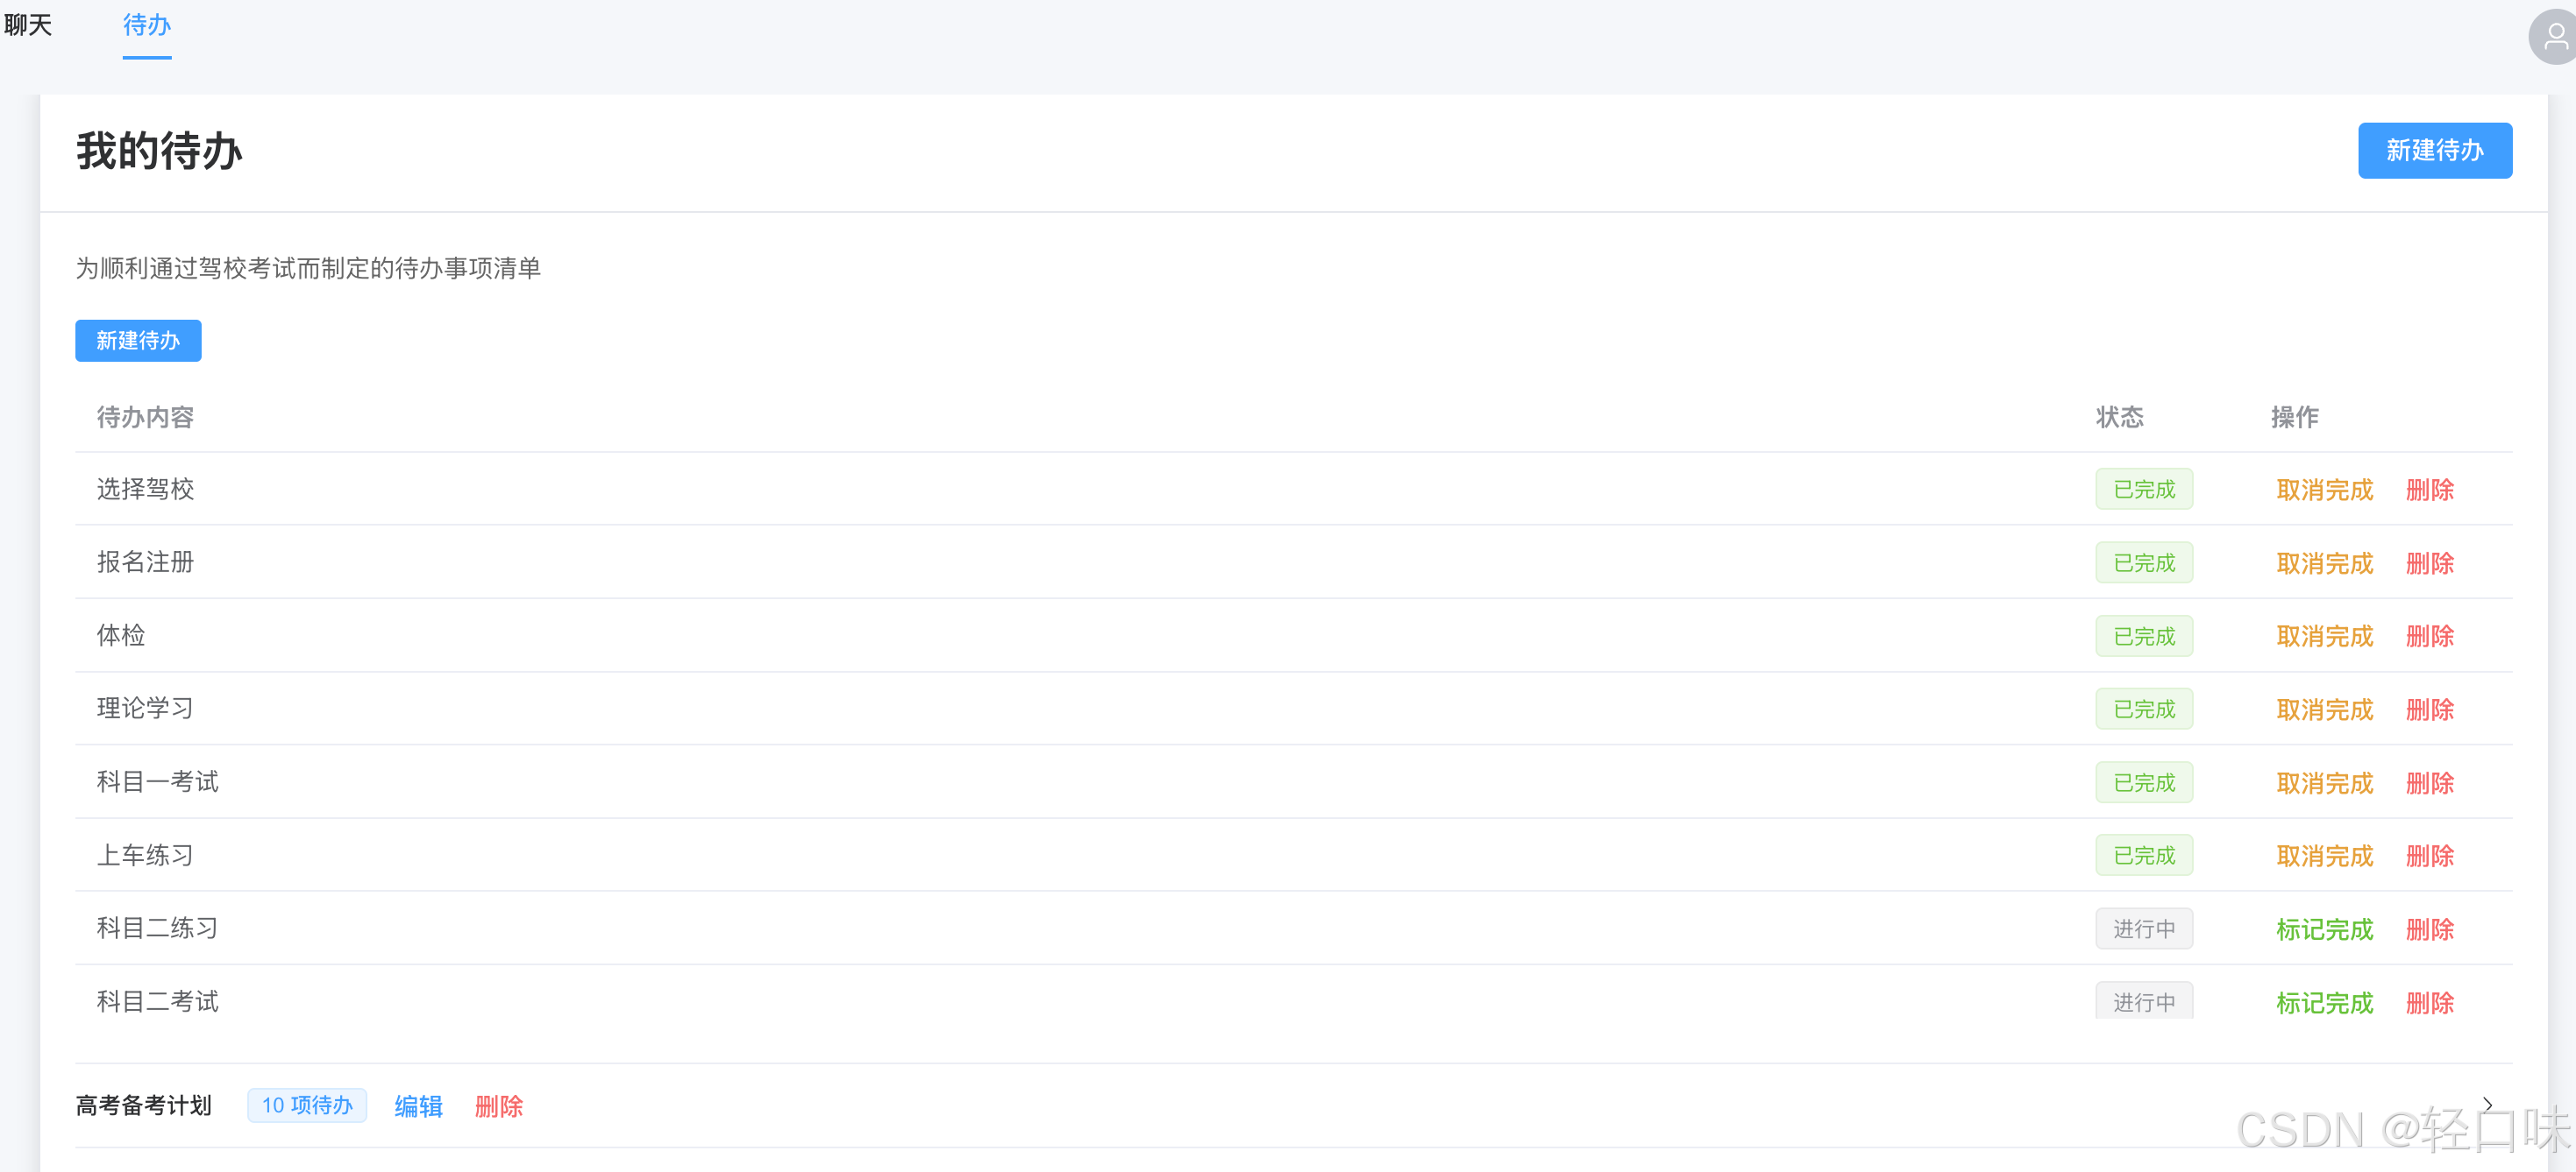
Task: Open the user avatar icon
Action: coord(2554,37)
